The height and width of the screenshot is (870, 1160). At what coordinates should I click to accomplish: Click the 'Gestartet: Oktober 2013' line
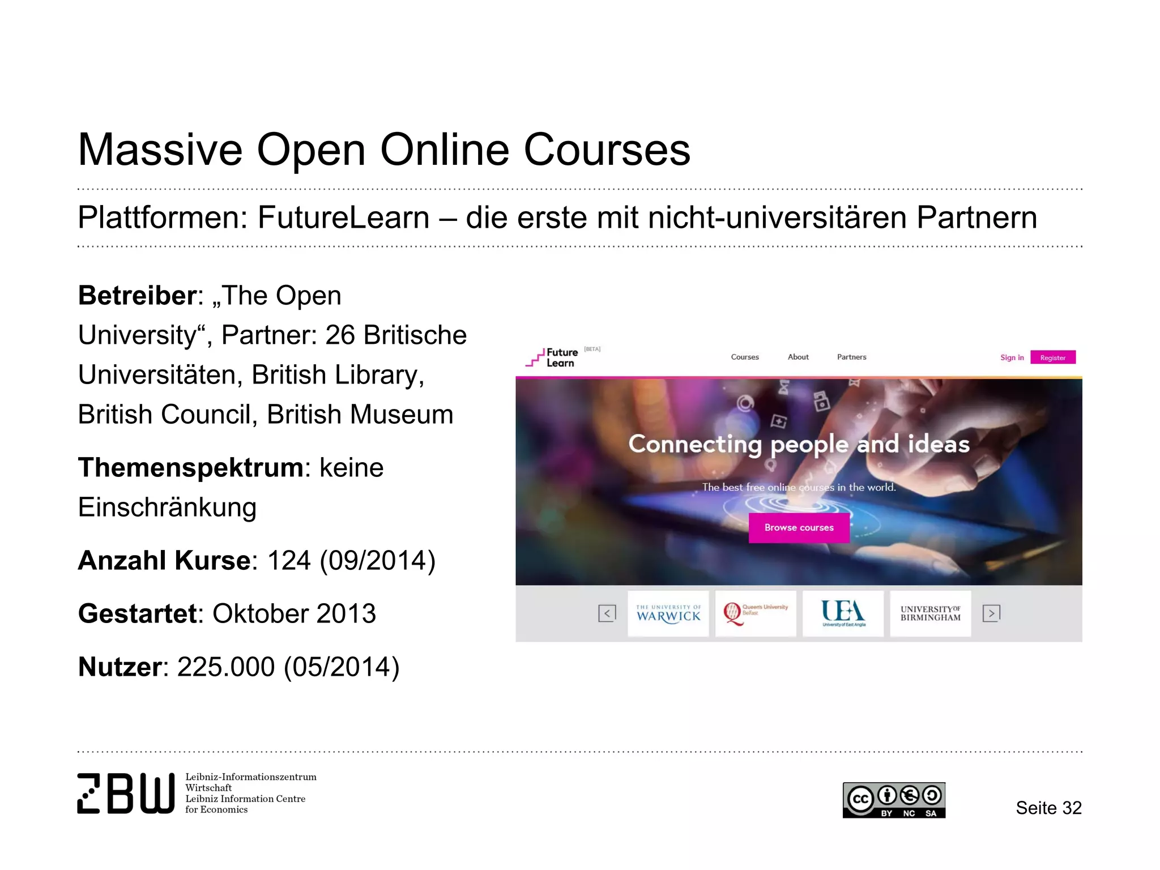coord(227,613)
